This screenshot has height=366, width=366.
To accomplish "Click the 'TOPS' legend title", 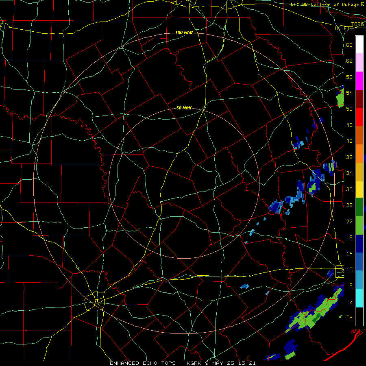I will coord(357,24).
